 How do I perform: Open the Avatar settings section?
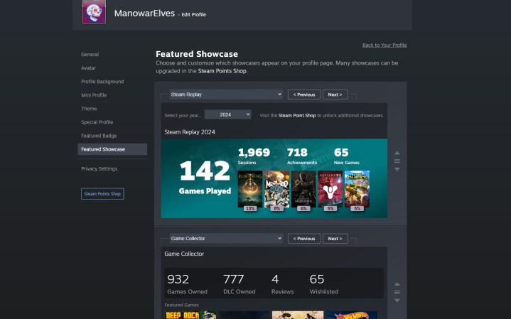(x=89, y=68)
